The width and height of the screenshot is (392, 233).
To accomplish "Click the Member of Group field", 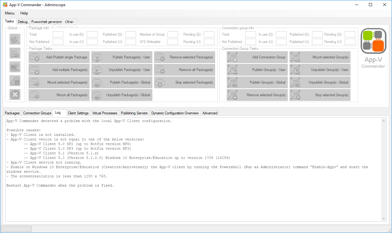I will click(x=173, y=34).
